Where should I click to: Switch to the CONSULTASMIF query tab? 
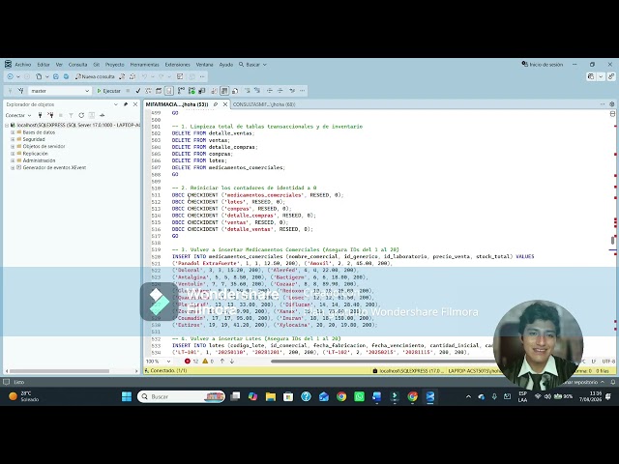pyautogui.click(x=264, y=104)
